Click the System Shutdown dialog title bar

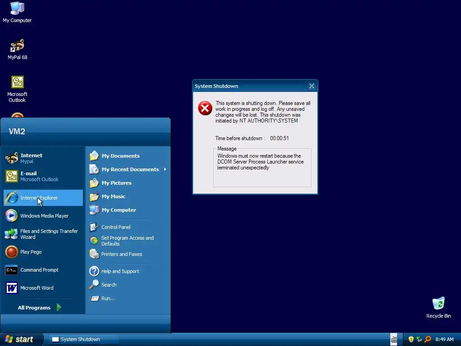pos(250,86)
